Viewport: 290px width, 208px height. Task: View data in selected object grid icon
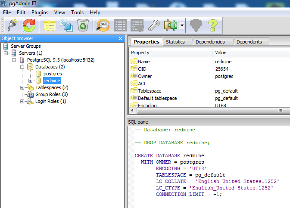tap(120, 25)
